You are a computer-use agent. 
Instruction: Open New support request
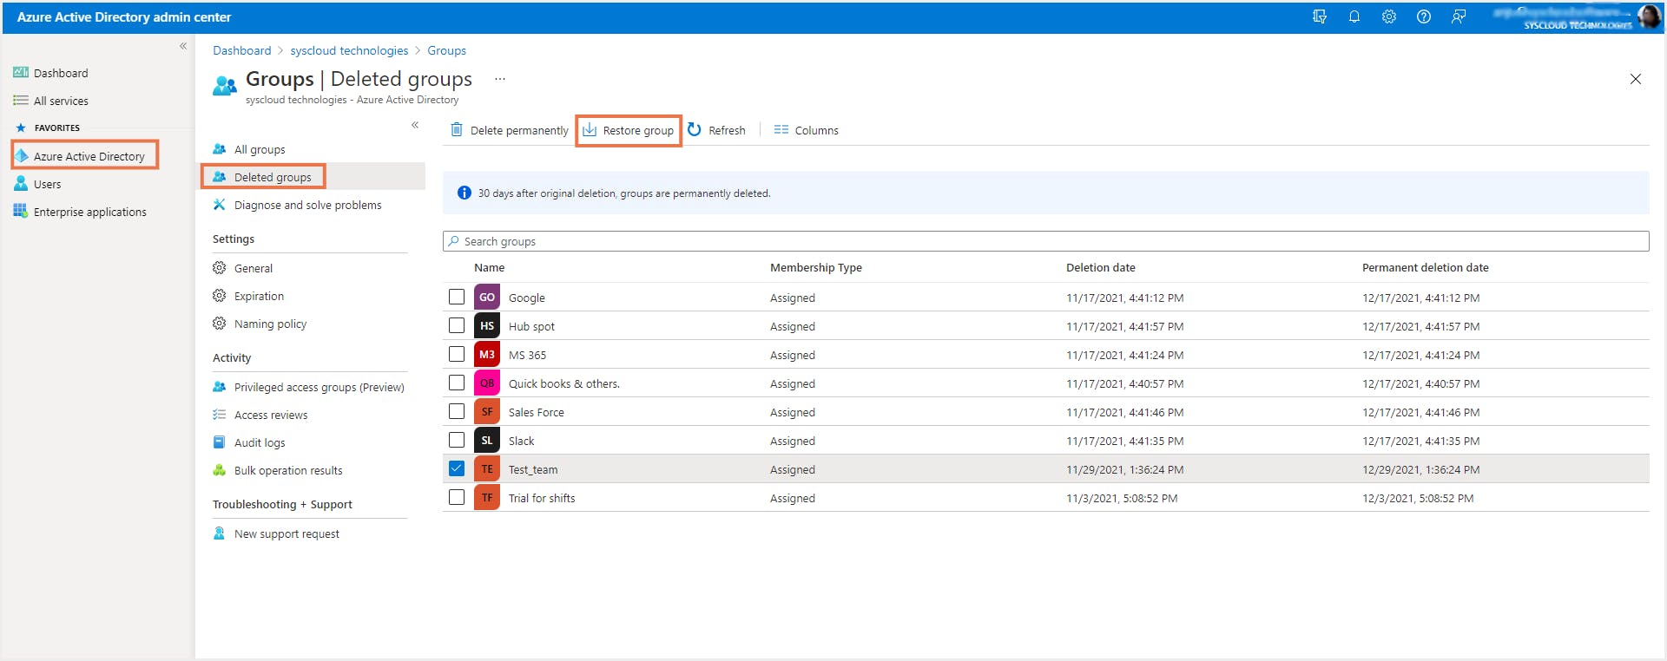pyautogui.click(x=287, y=533)
